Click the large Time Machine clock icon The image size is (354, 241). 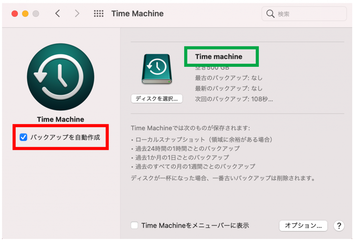coord(60,77)
